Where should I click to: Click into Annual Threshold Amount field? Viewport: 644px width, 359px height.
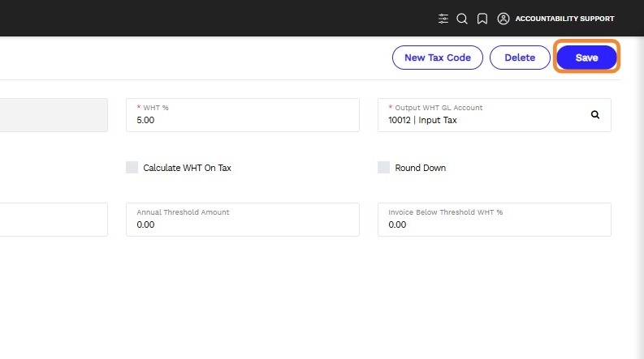pyautogui.click(x=242, y=224)
